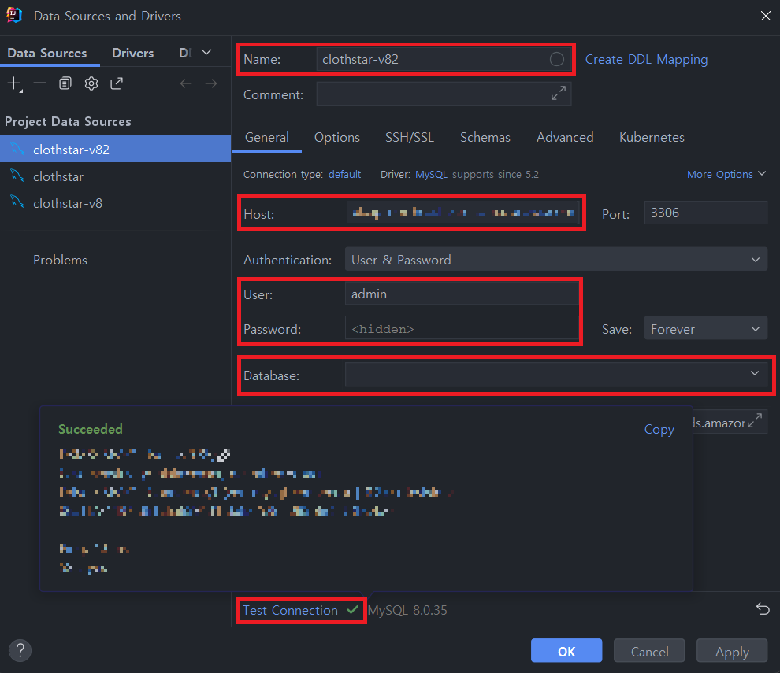Open help with question mark button

pyautogui.click(x=20, y=650)
